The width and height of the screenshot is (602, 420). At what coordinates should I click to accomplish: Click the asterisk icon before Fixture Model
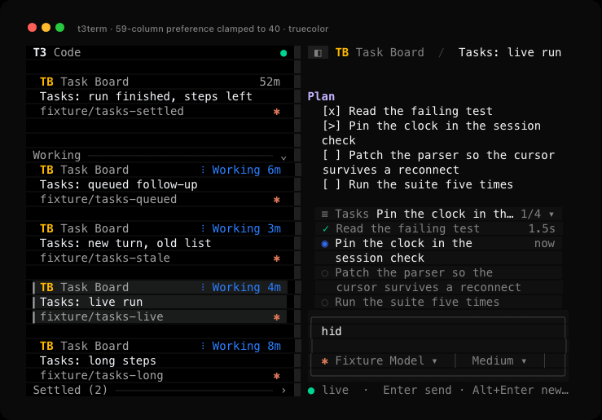point(325,361)
